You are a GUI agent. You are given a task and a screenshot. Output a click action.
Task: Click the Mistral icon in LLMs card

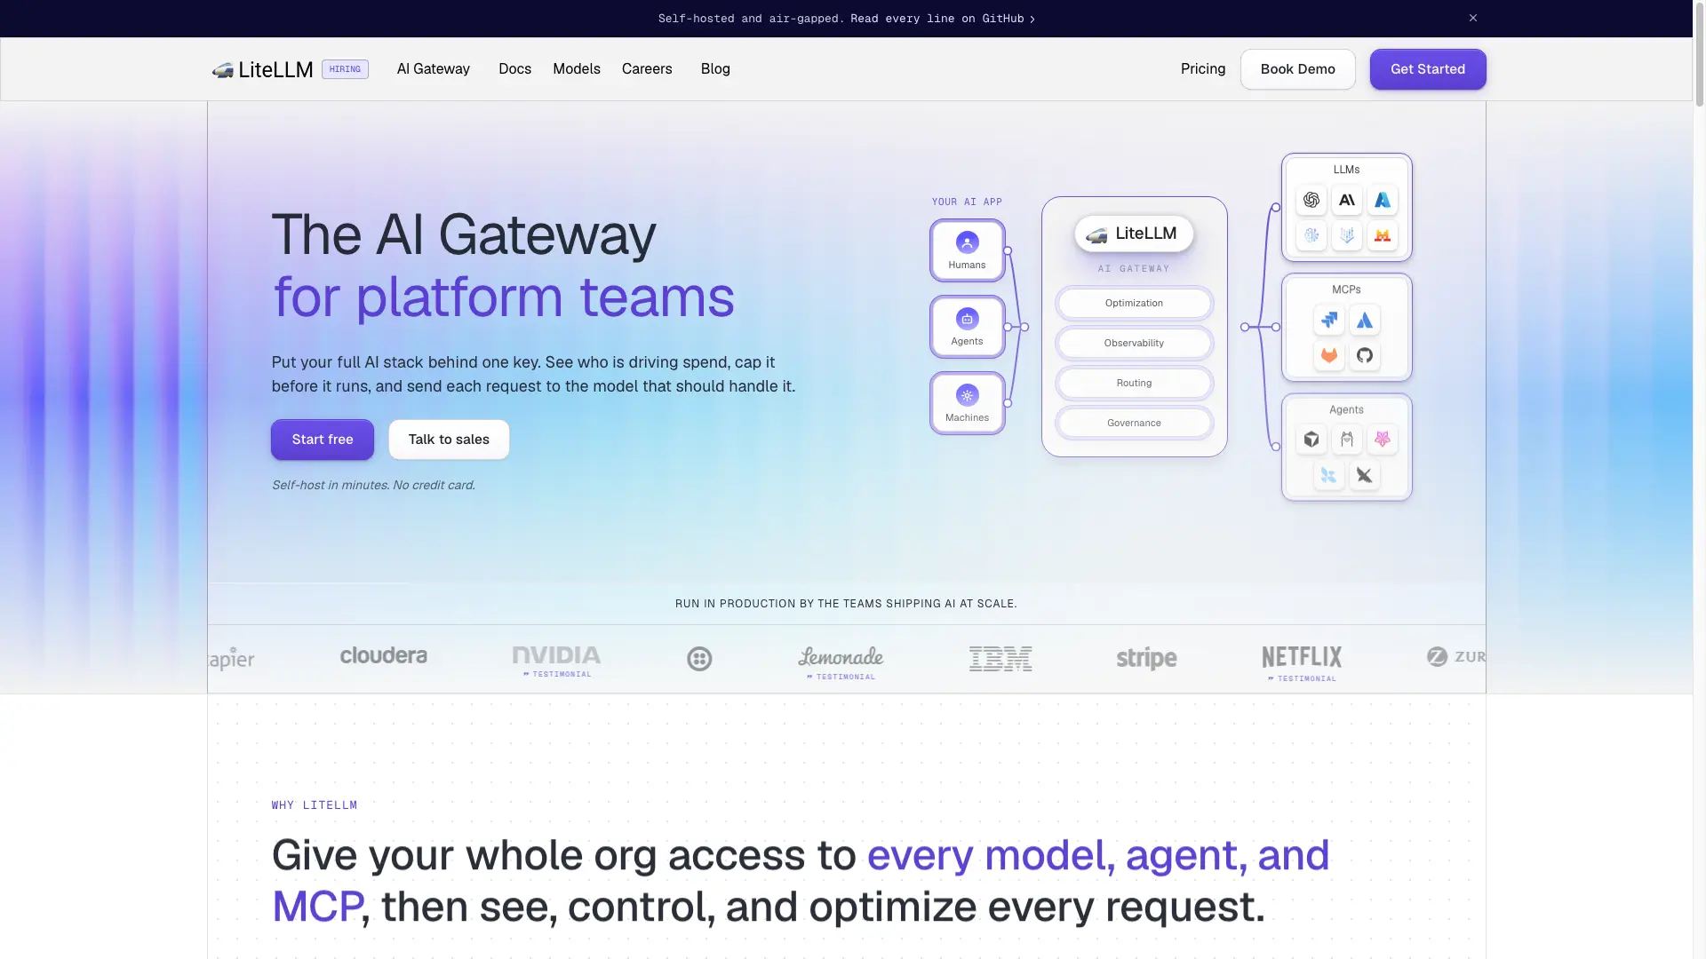point(1383,235)
